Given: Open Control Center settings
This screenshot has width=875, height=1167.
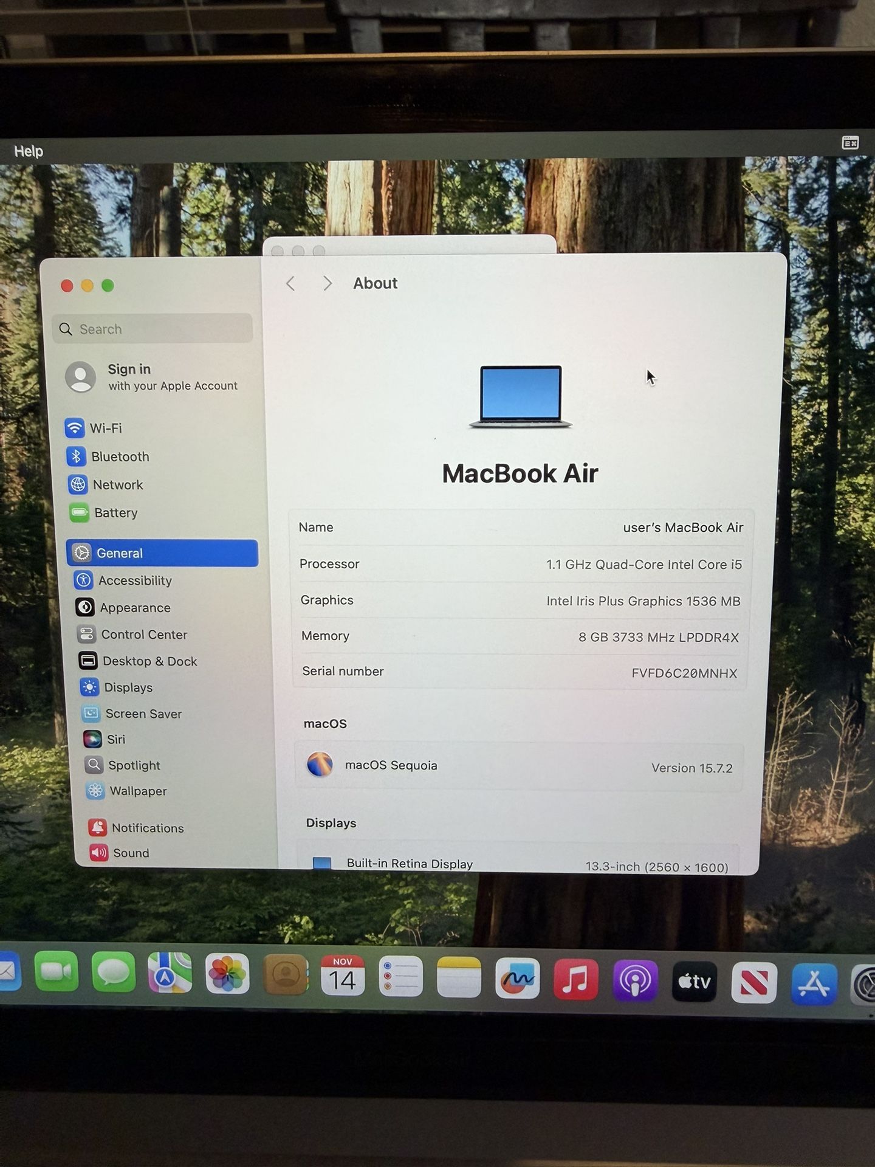Looking at the screenshot, I should tap(132, 634).
